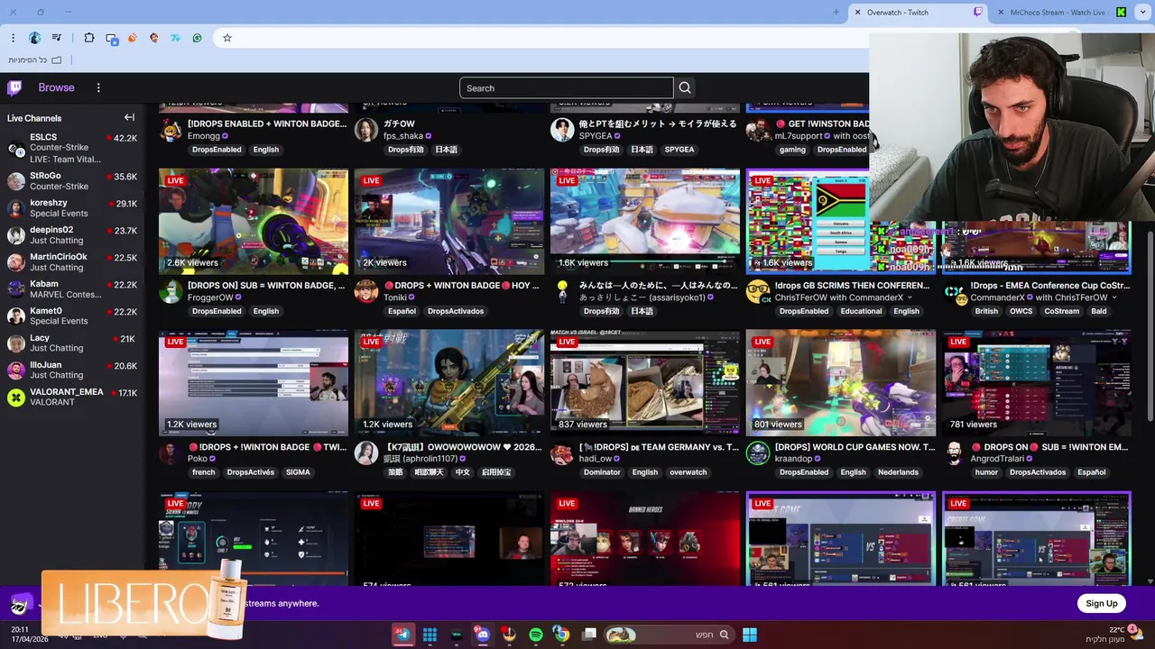Click ChrisTFerOW's profile avatar
The image size is (1155, 649).
coord(758,291)
